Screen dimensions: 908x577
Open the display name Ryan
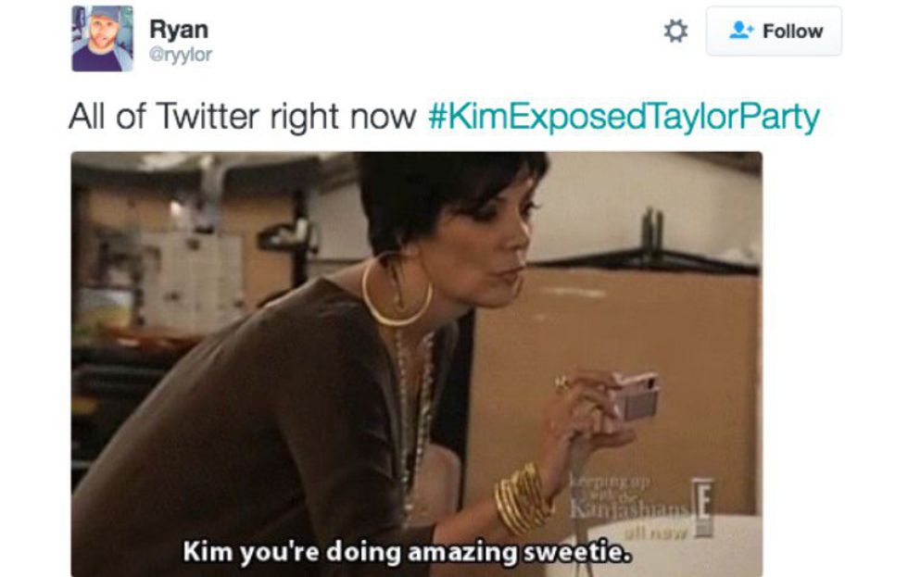179,30
